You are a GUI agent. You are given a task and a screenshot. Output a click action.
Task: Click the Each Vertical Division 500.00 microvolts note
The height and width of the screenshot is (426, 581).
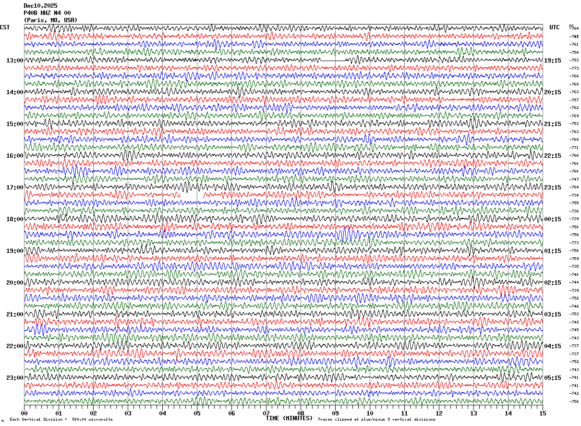click(61, 419)
